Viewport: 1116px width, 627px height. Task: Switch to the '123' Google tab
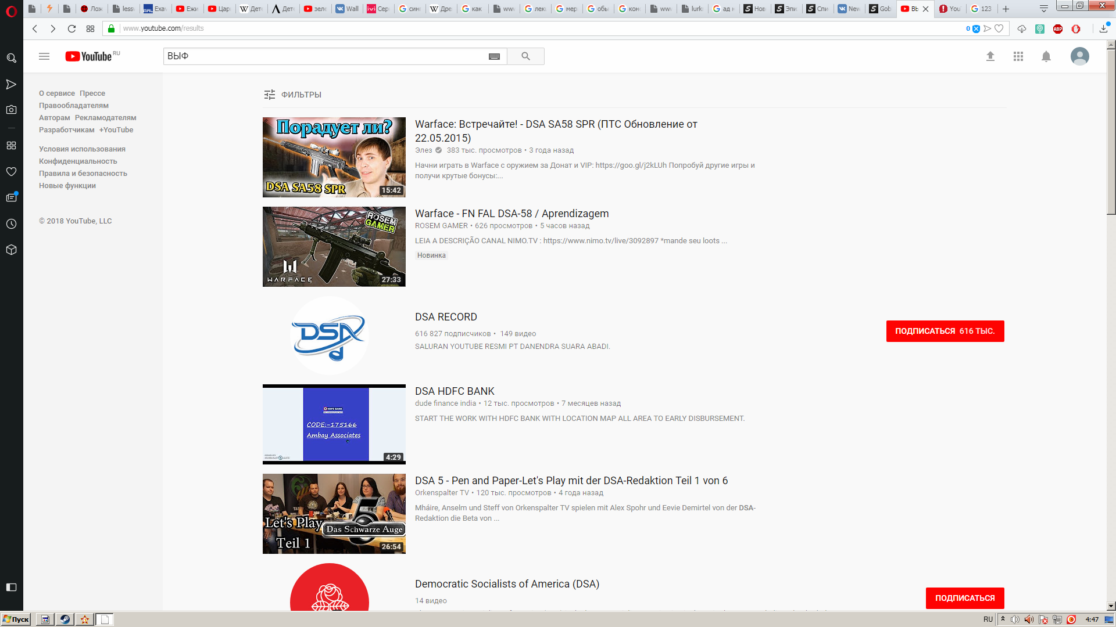click(981, 9)
